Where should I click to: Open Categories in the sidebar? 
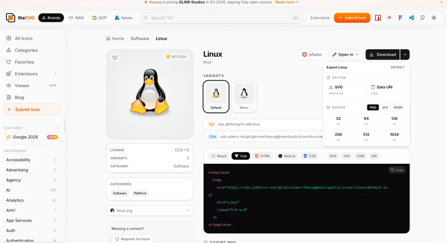pyautogui.click(x=32, y=50)
